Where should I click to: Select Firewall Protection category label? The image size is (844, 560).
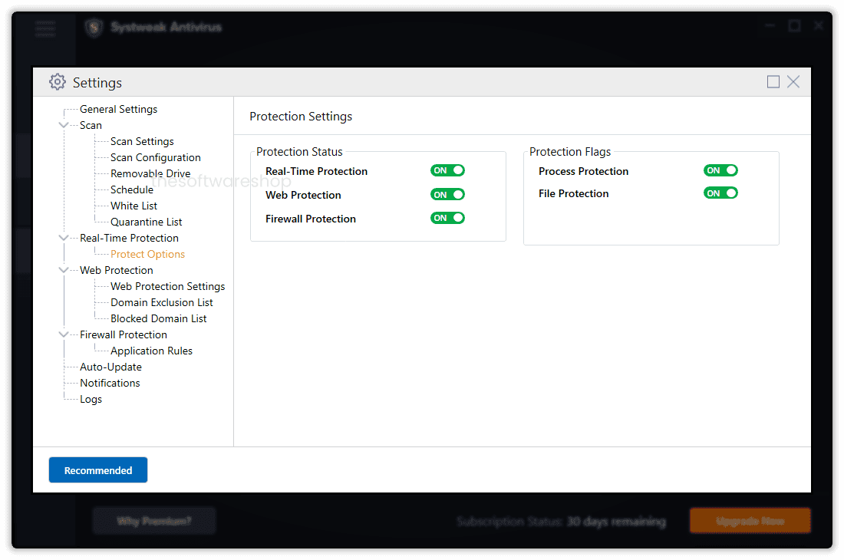click(x=124, y=335)
